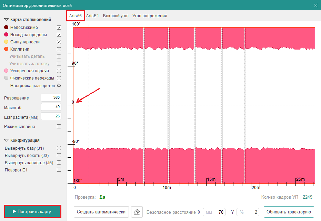Enable the Коллизии checkbox
The image size is (321, 221).
[59, 49]
